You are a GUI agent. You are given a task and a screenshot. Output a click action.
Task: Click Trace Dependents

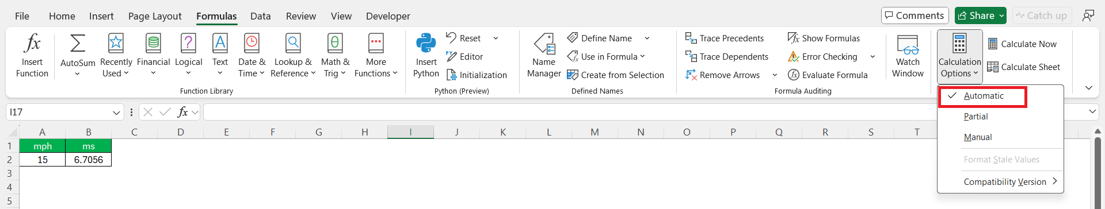coord(727,57)
